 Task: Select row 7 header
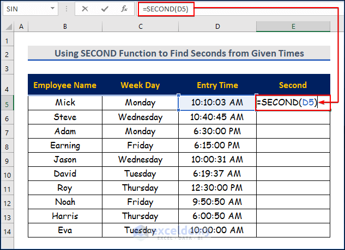tap(7, 133)
